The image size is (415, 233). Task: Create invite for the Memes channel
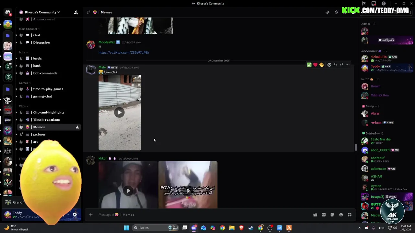[77, 127]
